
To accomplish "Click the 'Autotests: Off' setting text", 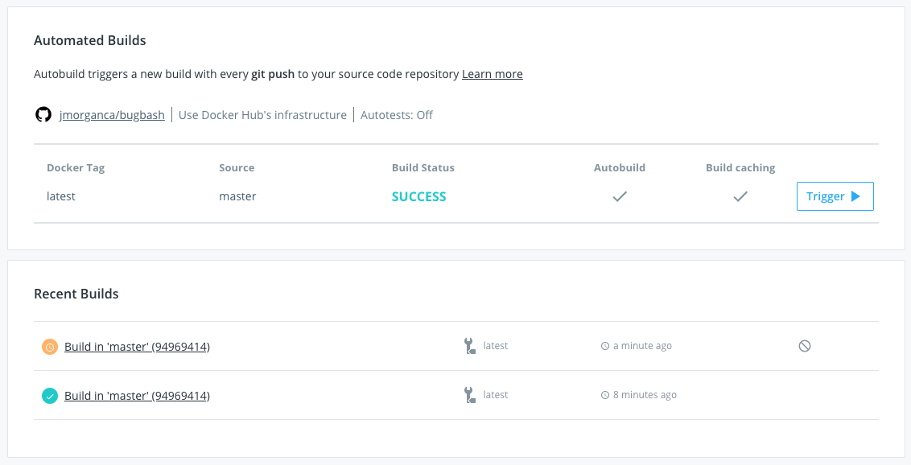I will pyautogui.click(x=397, y=115).
